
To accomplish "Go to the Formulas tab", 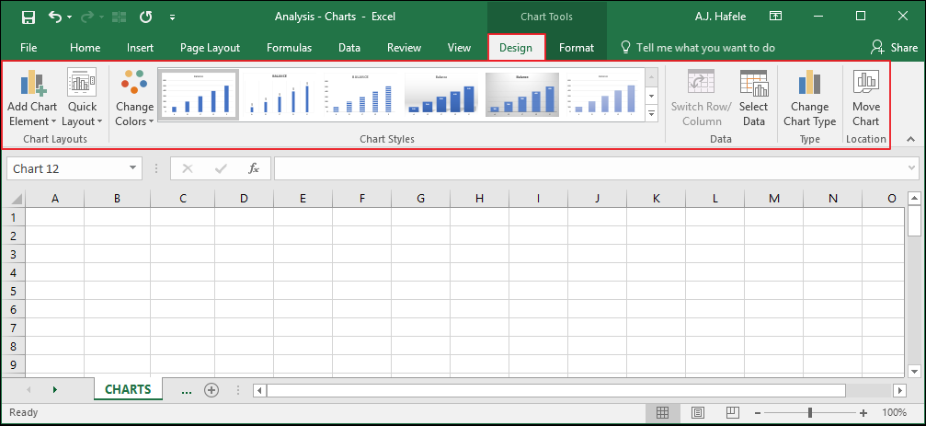I will [x=290, y=48].
